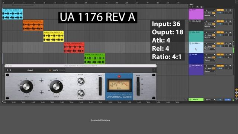Toggle the DRY track activator
238x134 pixels.
coord(220,10)
